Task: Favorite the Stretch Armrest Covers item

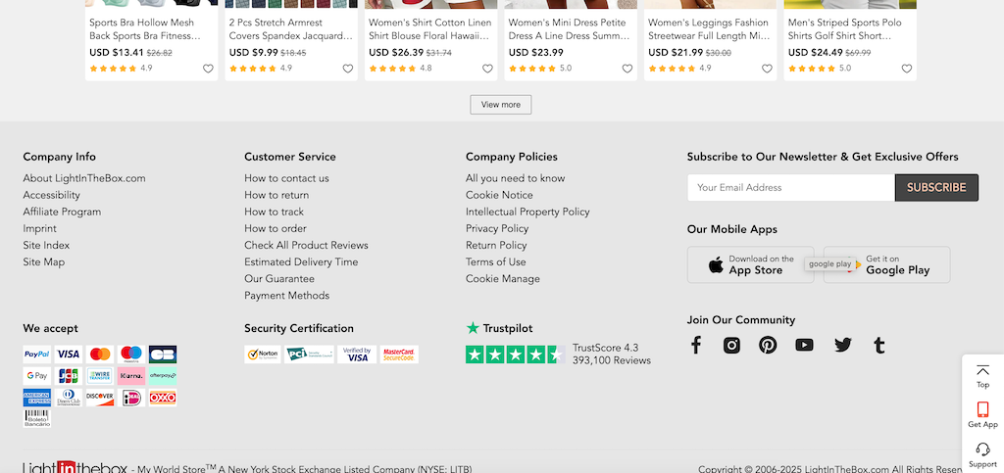Action: pyautogui.click(x=348, y=69)
